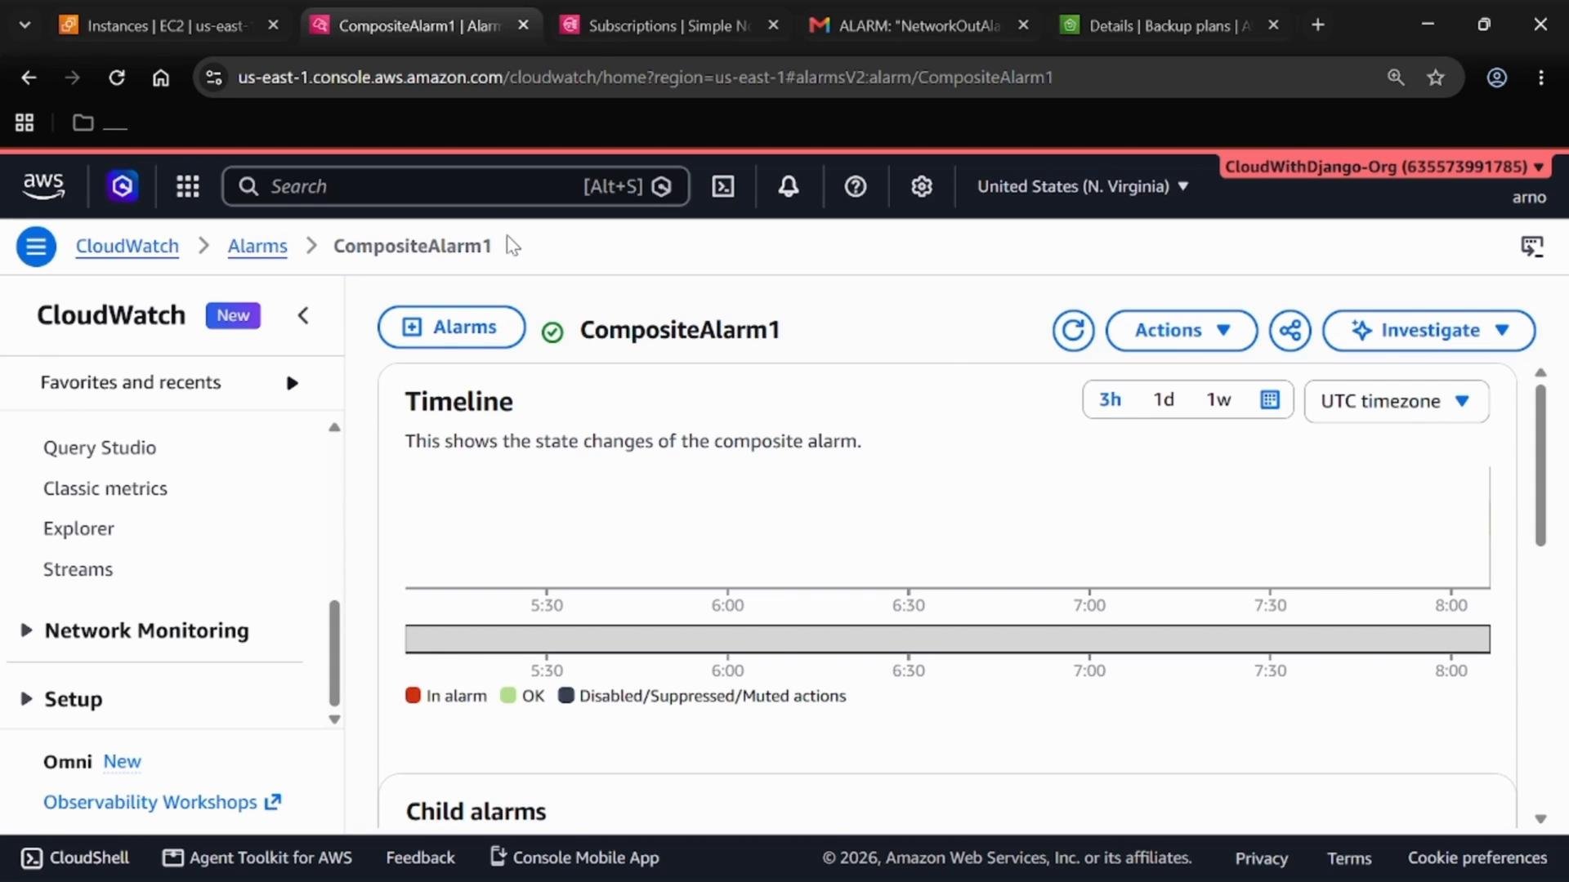Open Observability Workshops external link
1569x882 pixels.
pos(162,802)
